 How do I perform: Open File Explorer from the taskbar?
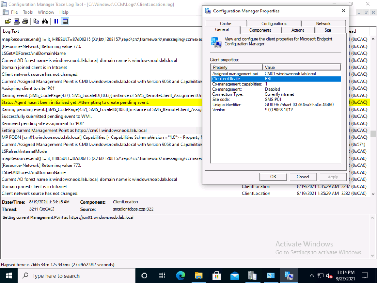click(199, 276)
